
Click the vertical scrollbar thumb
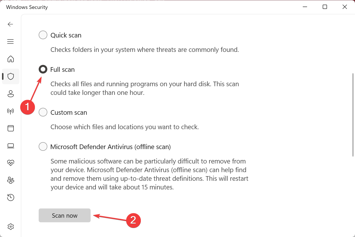click(353, 114)
